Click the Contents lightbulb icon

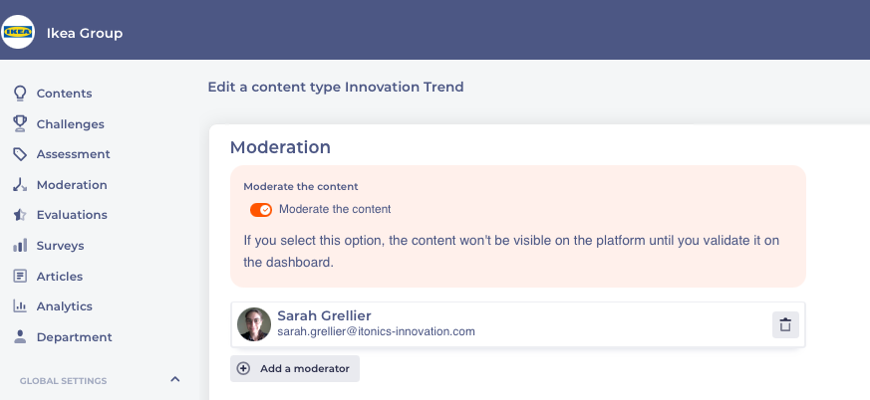coord(19,94)
